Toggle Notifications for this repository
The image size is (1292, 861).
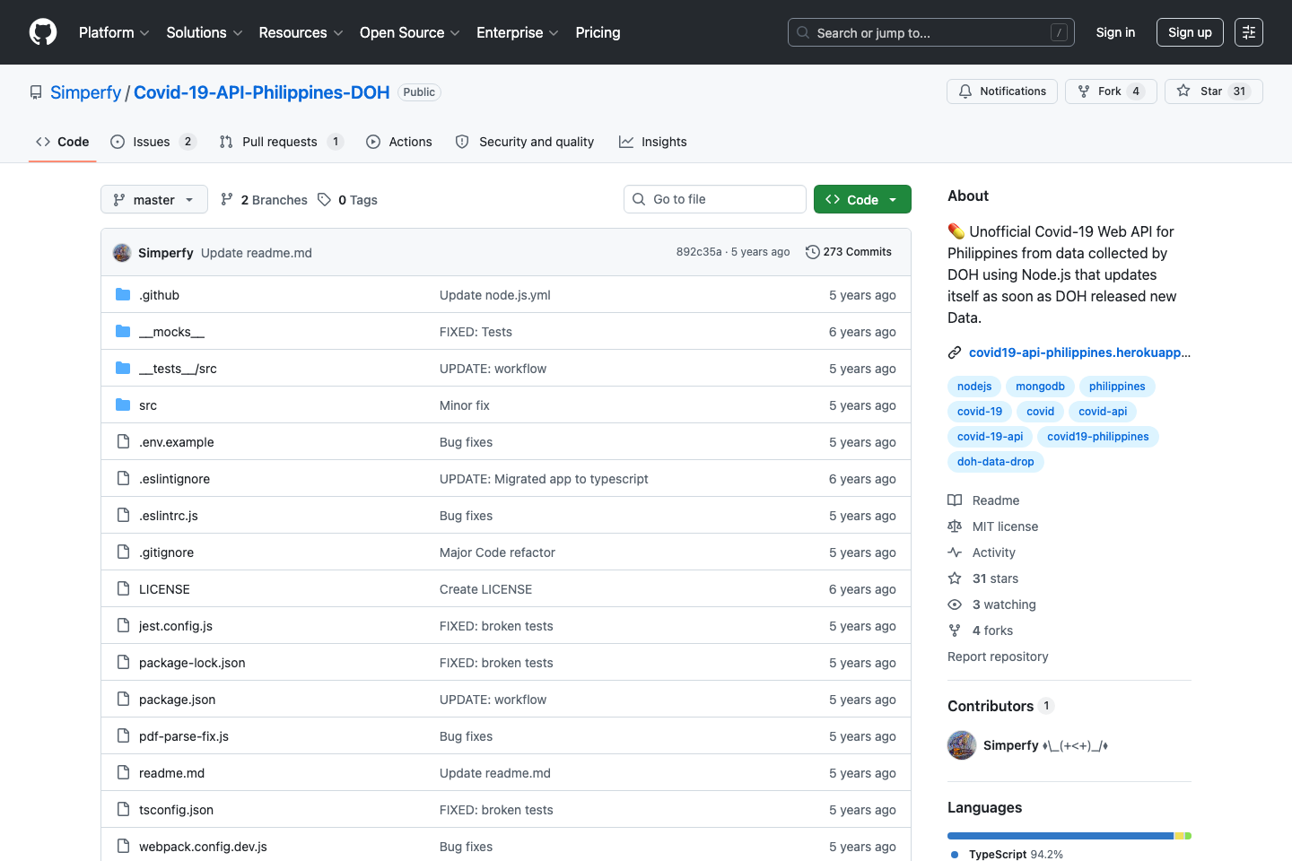1001,91
